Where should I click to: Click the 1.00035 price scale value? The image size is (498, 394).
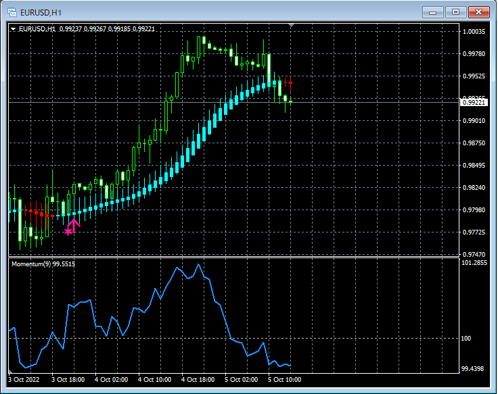tap(474, 31)
